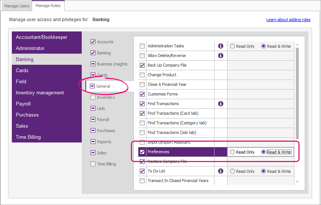
Task: Click scroll down arrow in privileges list
Action: click(x=297, y=182)
